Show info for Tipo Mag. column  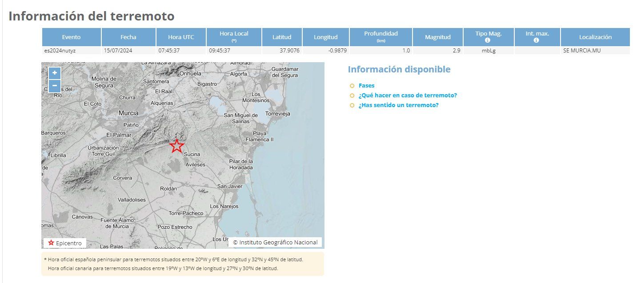(x=488, y=40)
